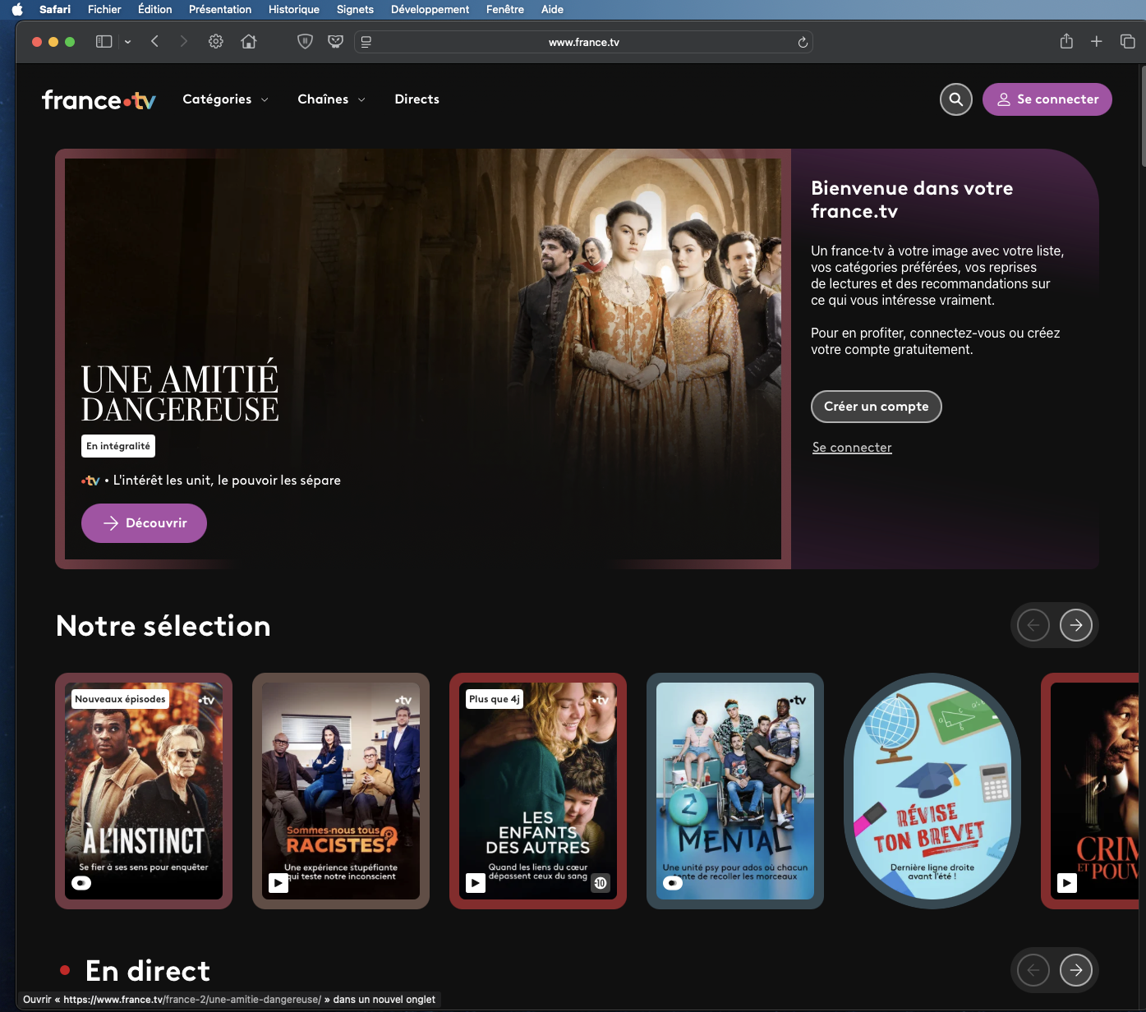Reload the current page
The height and width of the screenshot is (1012, 1146).
point(803,42)
